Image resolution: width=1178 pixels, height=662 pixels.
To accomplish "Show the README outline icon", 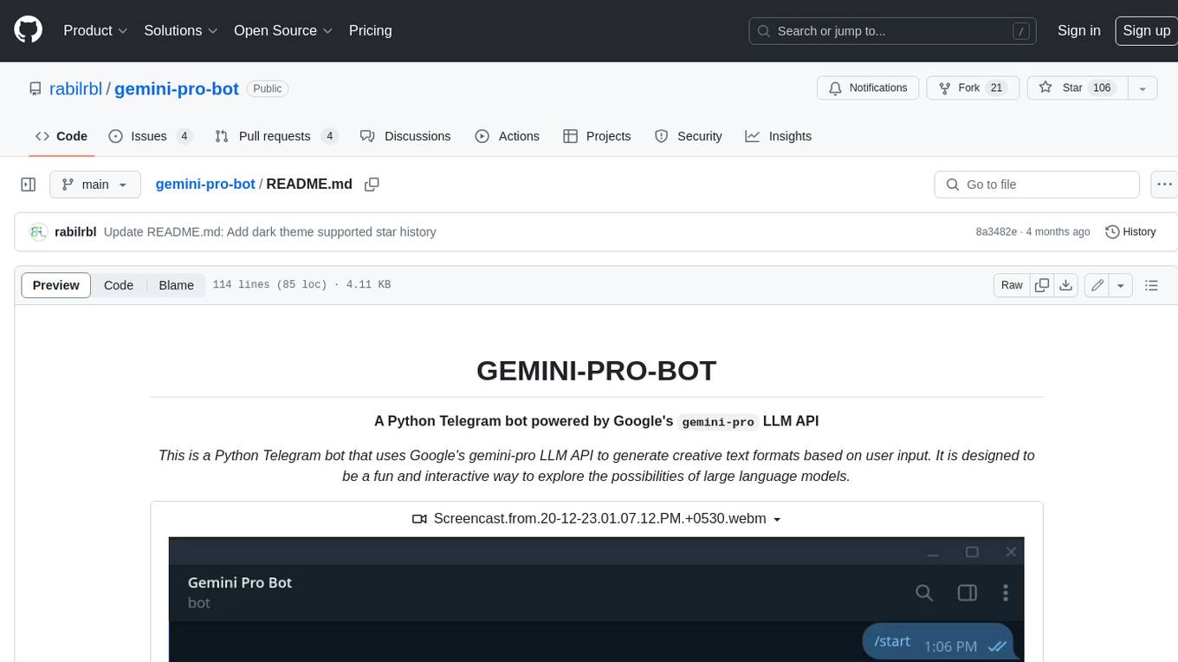I will pos(1151,285).
